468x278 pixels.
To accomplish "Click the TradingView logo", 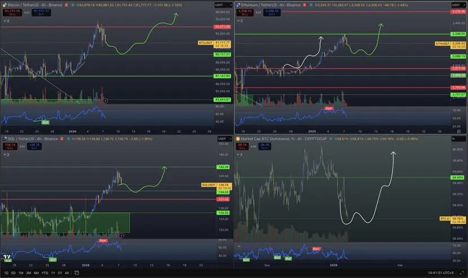I will pyautogui.click(x=7, y=257).
